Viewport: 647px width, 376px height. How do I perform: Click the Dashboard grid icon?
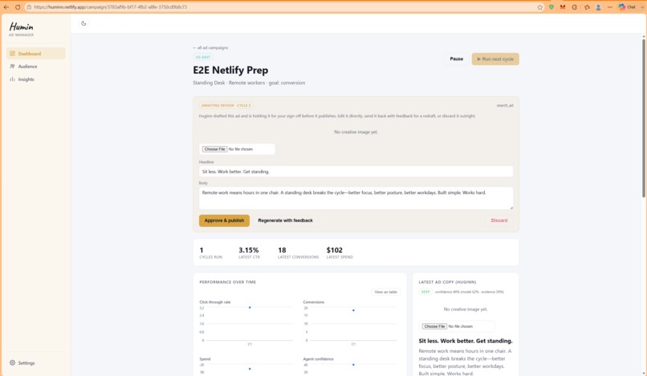[x=12, y=54]
